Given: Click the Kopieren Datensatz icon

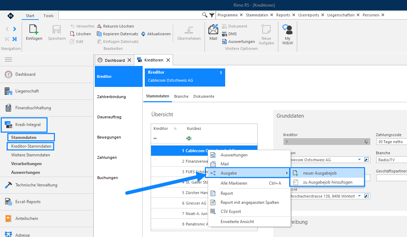Looking at the screenshot, I should (x=99, y=34).
